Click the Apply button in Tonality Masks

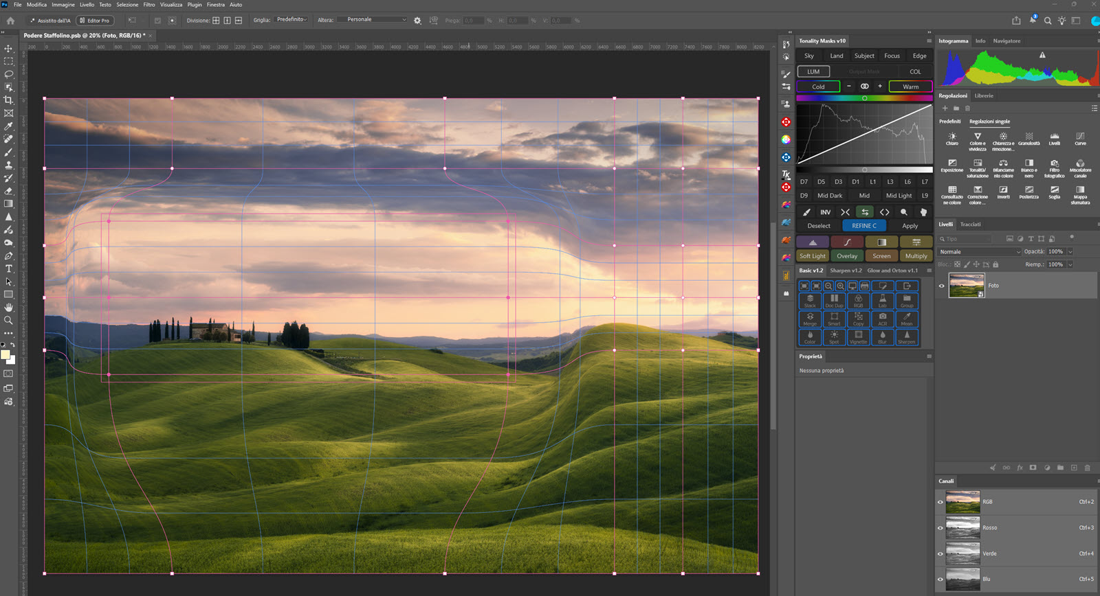coord(910,226)
